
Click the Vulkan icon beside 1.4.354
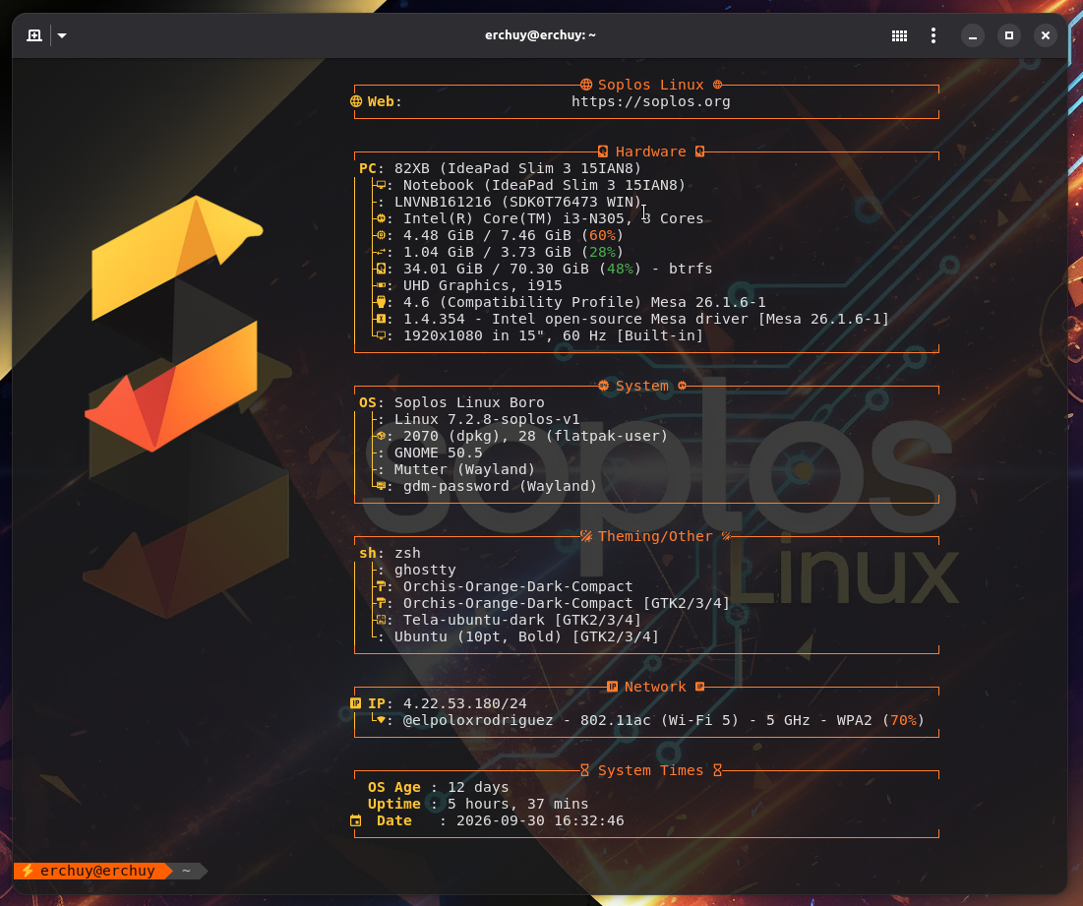tap(381, 319)
